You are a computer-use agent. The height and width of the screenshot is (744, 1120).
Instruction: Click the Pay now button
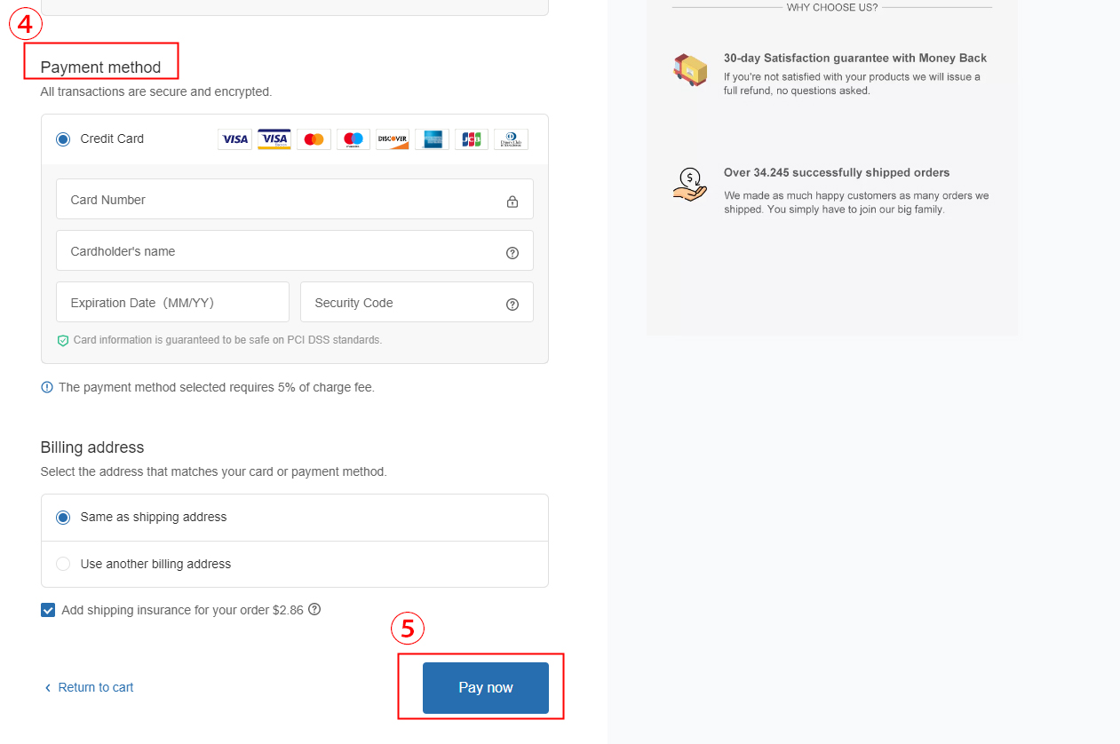pos(486,688)
